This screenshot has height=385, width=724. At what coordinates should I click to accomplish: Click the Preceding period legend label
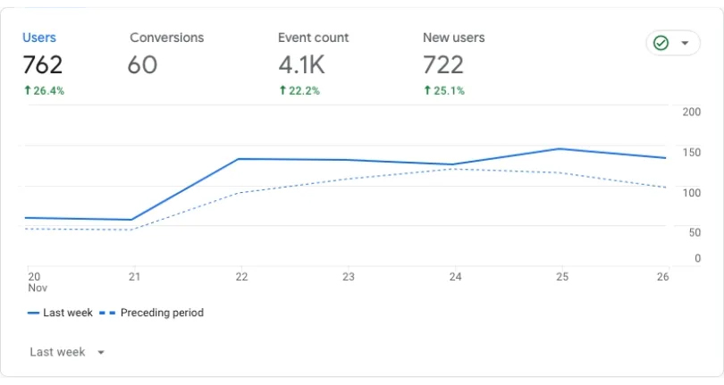click(162, 313)
